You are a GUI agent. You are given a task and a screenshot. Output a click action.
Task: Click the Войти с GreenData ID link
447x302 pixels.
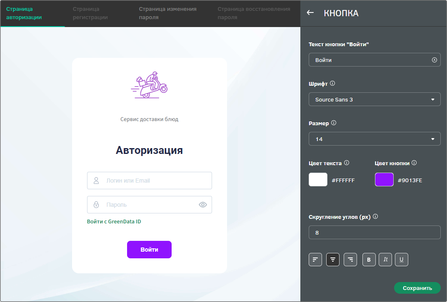click(x=114, y=221)
